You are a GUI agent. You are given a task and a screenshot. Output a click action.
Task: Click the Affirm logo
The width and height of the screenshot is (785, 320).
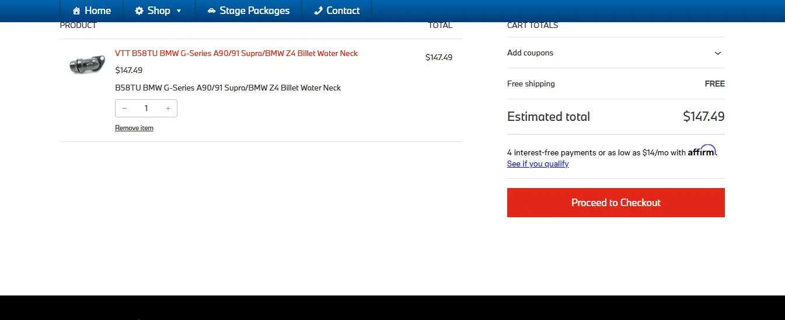click(x=702, y=151)
